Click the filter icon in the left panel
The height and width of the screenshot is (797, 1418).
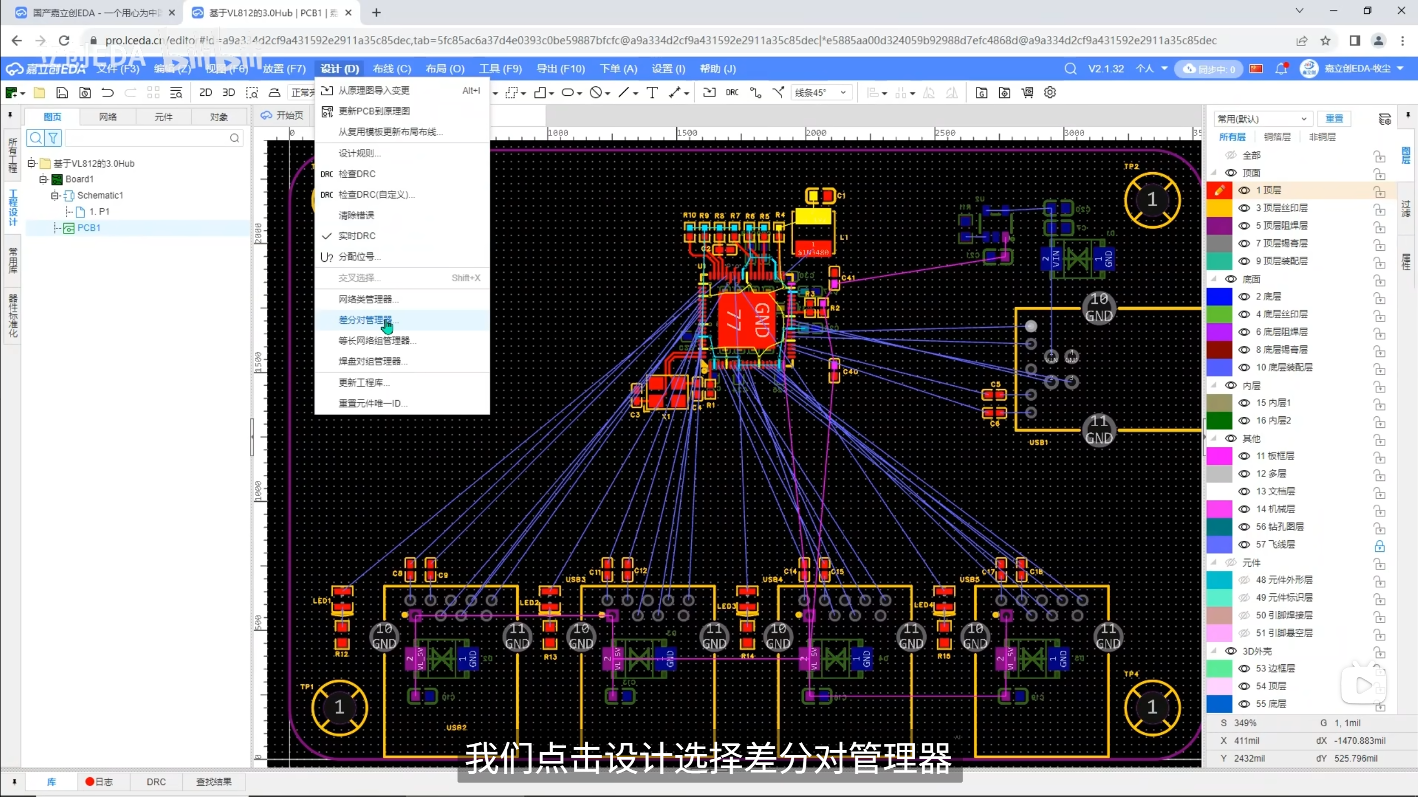coord(53,138)
